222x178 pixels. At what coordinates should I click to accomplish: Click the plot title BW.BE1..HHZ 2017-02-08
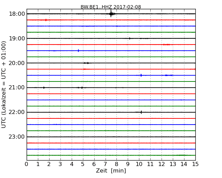(x=111, y=7)
